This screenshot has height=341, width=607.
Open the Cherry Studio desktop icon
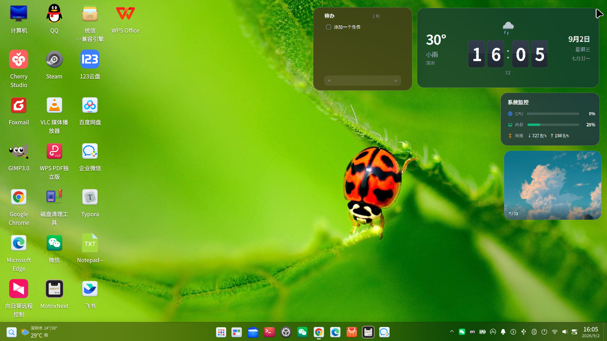[19, 69]
